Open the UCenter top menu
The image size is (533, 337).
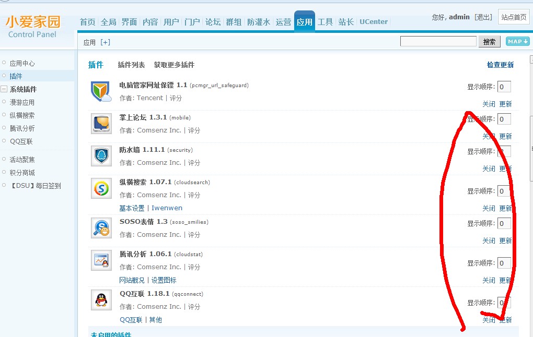click(374, 22)
